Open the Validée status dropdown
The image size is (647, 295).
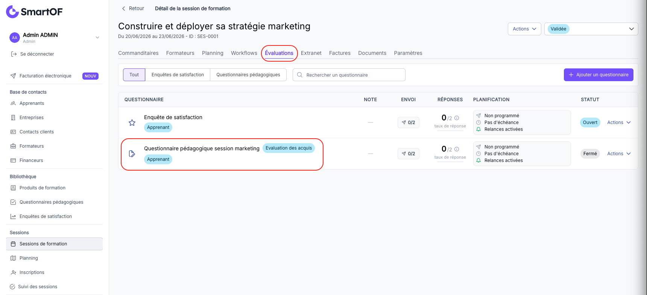[591, 29]
